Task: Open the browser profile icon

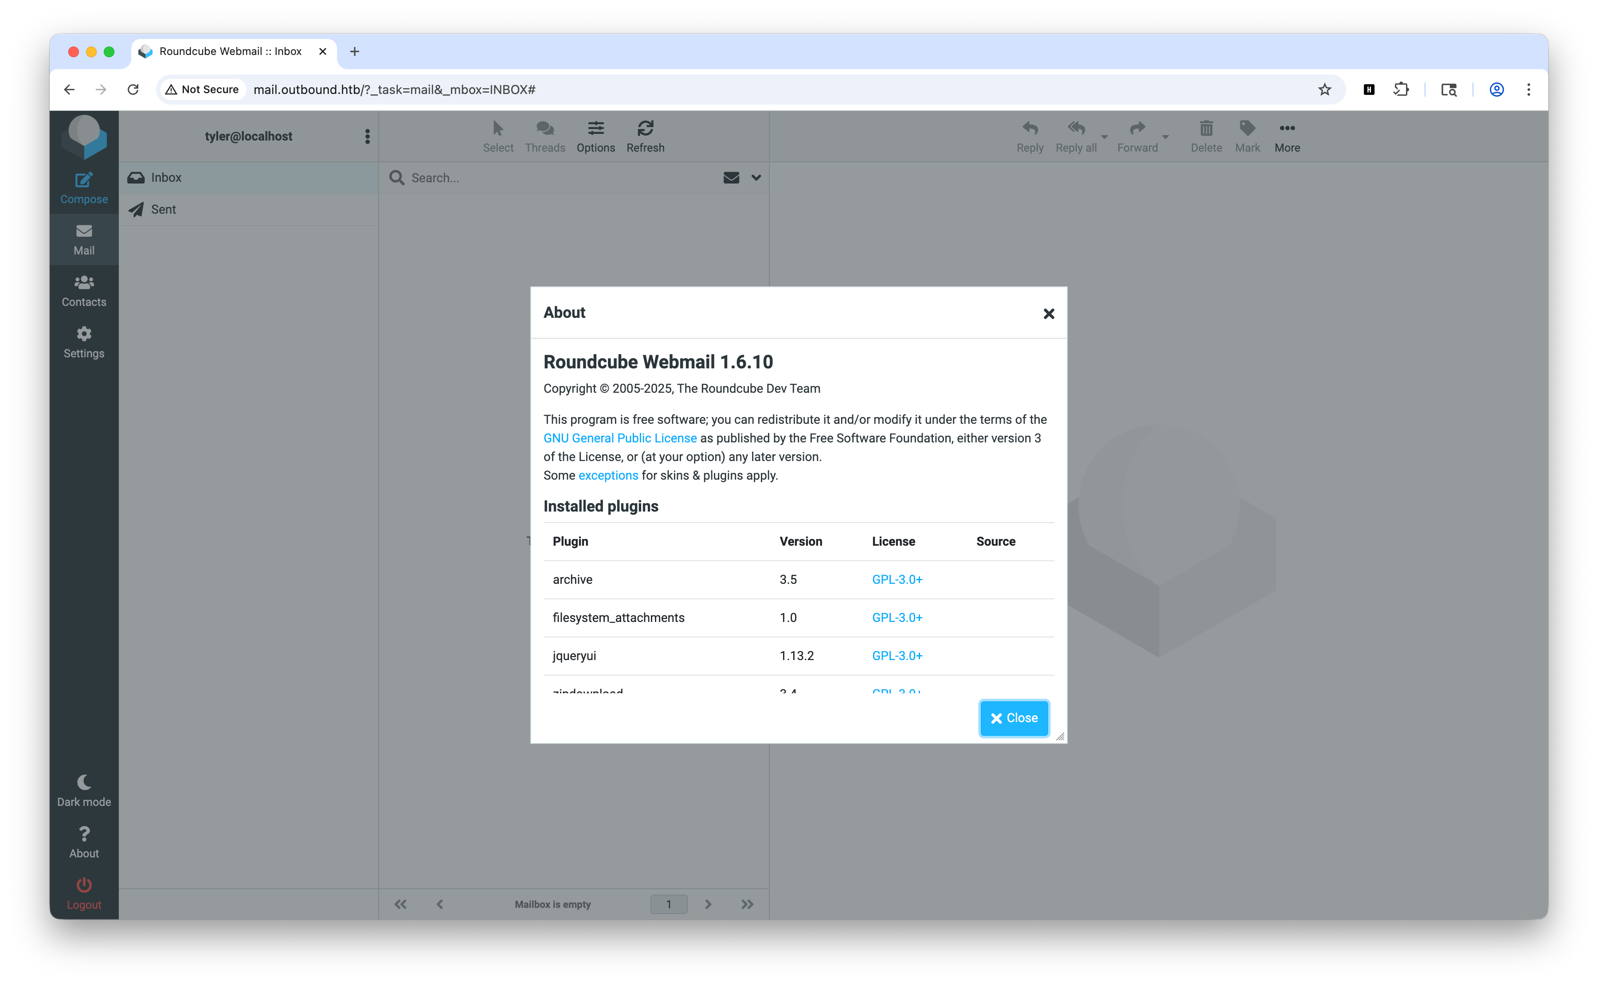Action: (1496, 89)
